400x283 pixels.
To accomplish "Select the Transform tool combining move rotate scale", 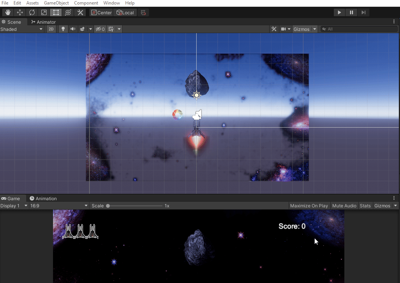I will (68, 12).
